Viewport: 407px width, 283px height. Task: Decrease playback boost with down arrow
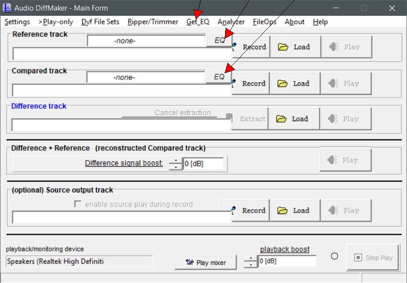pos(251,265)
